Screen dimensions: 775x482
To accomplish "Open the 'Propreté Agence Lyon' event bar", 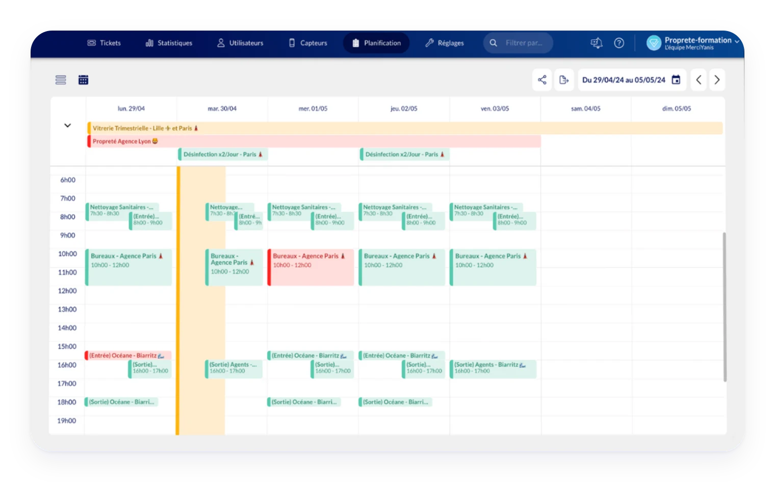I will 314,141.
